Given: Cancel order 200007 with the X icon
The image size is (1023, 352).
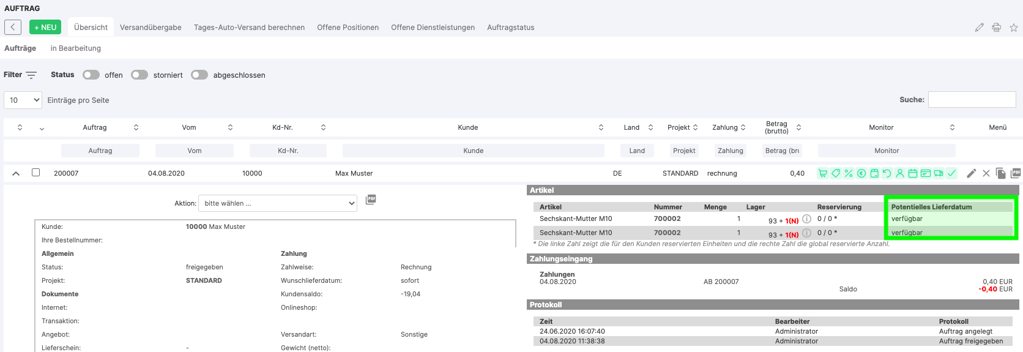Looking at the screenshot, I should point(986,173).
